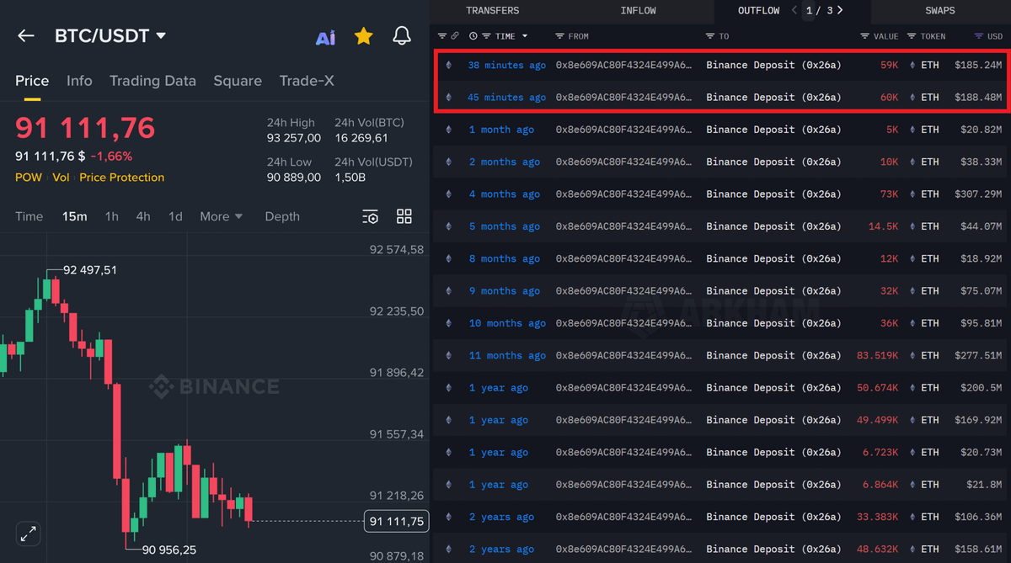Select the 4h timeframe
Image resolution: width=1011 pixels, height=563 pixels.
coord(143,216)
